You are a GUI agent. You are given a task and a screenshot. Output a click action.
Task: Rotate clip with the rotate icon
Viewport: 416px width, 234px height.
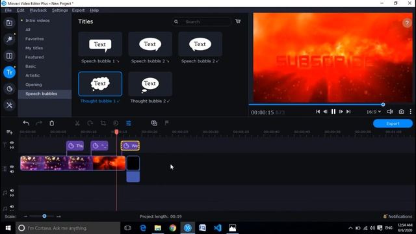pyautogui.click(x=90, y=123)
